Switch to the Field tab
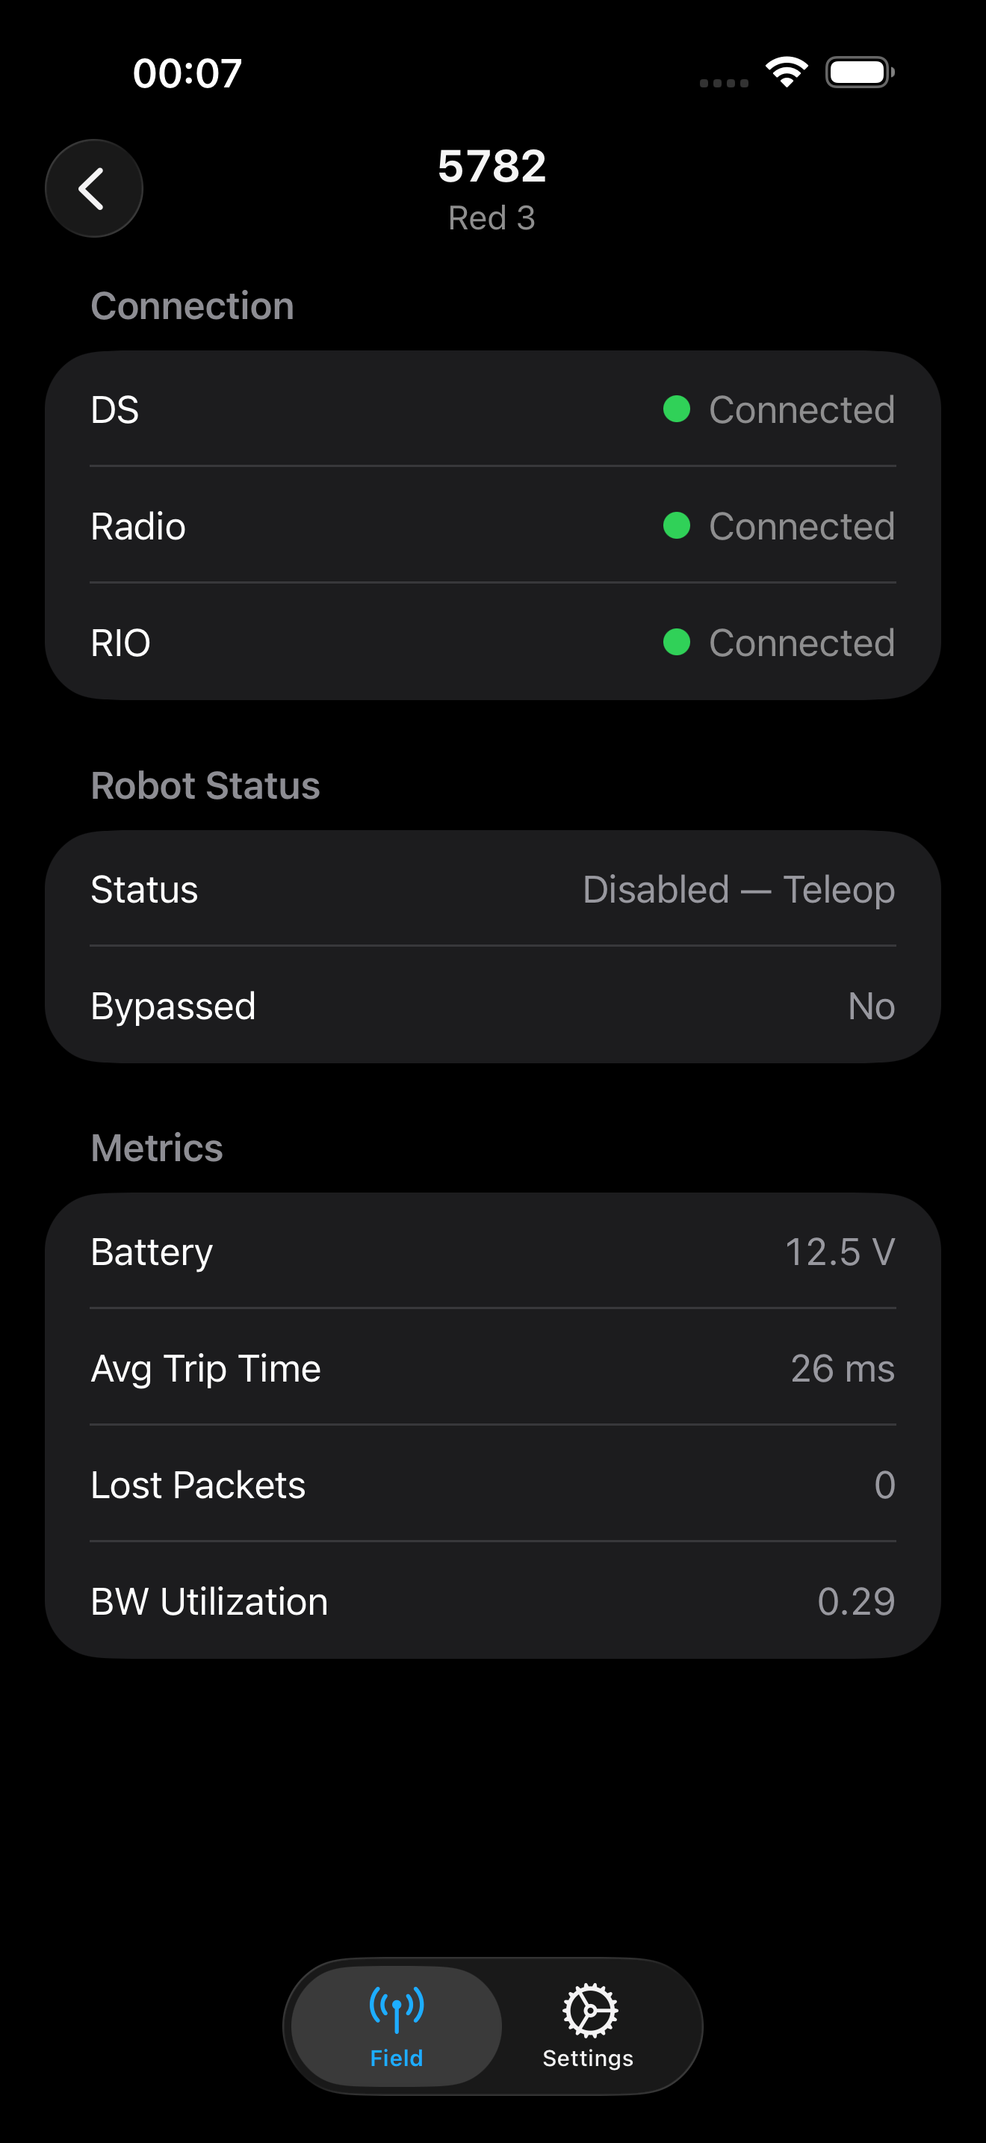This screenshot has height=2143, width=986. point(397,2026)
